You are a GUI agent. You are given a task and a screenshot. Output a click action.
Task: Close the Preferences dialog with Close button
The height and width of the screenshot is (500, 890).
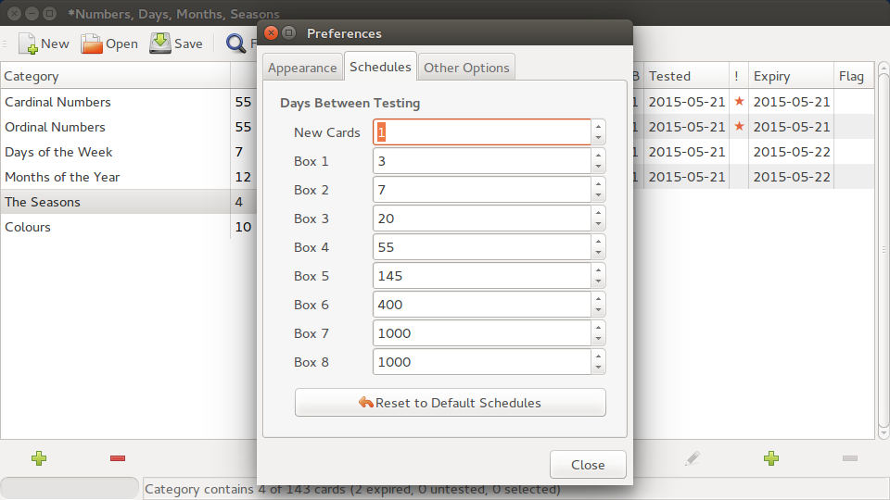[588, 465]
